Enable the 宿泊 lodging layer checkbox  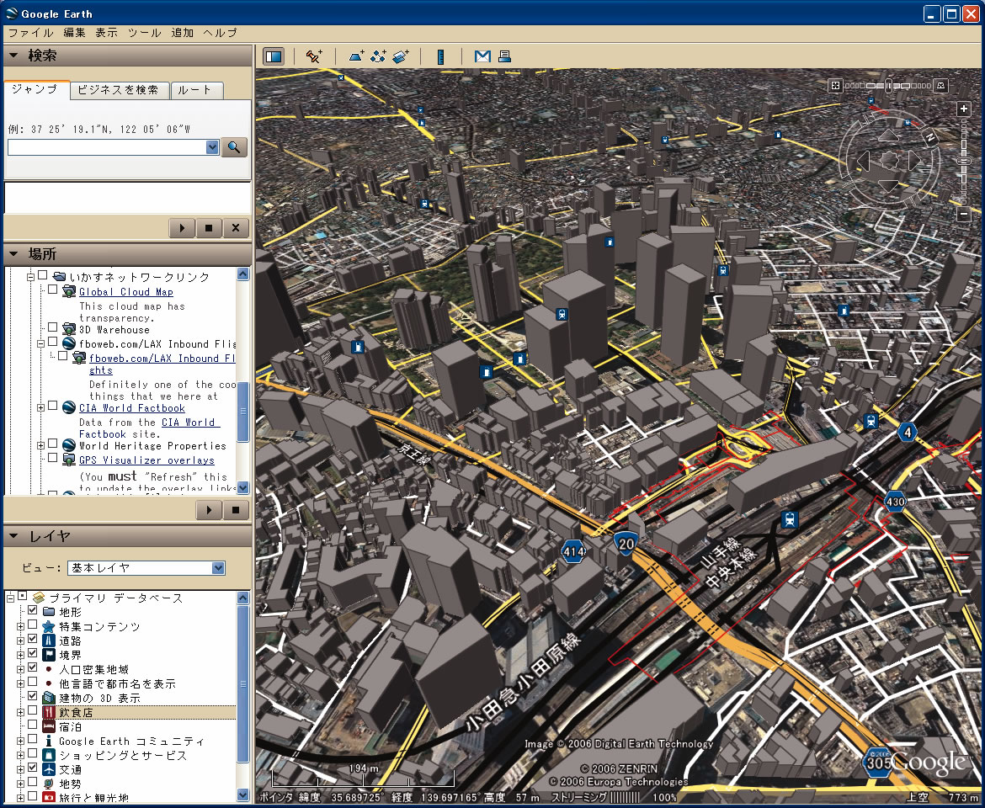click(33, 726)
